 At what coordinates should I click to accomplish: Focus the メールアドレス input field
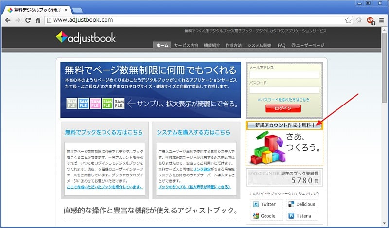click(x=284, y=75)
